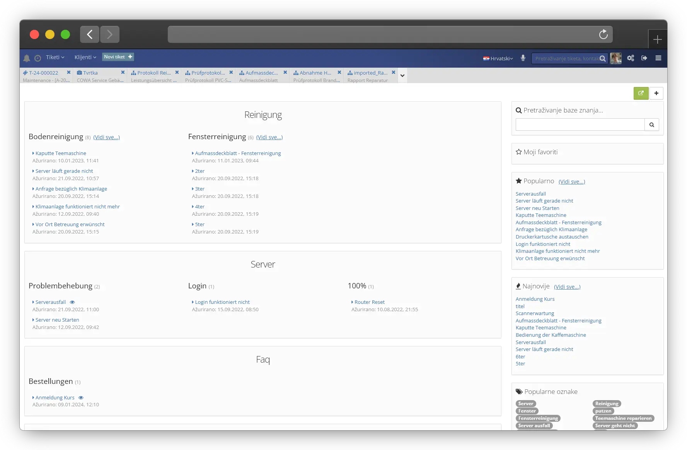This screenshot has height=450, width=687.
Task: Click the green external link button
Action: coord(641,93)
